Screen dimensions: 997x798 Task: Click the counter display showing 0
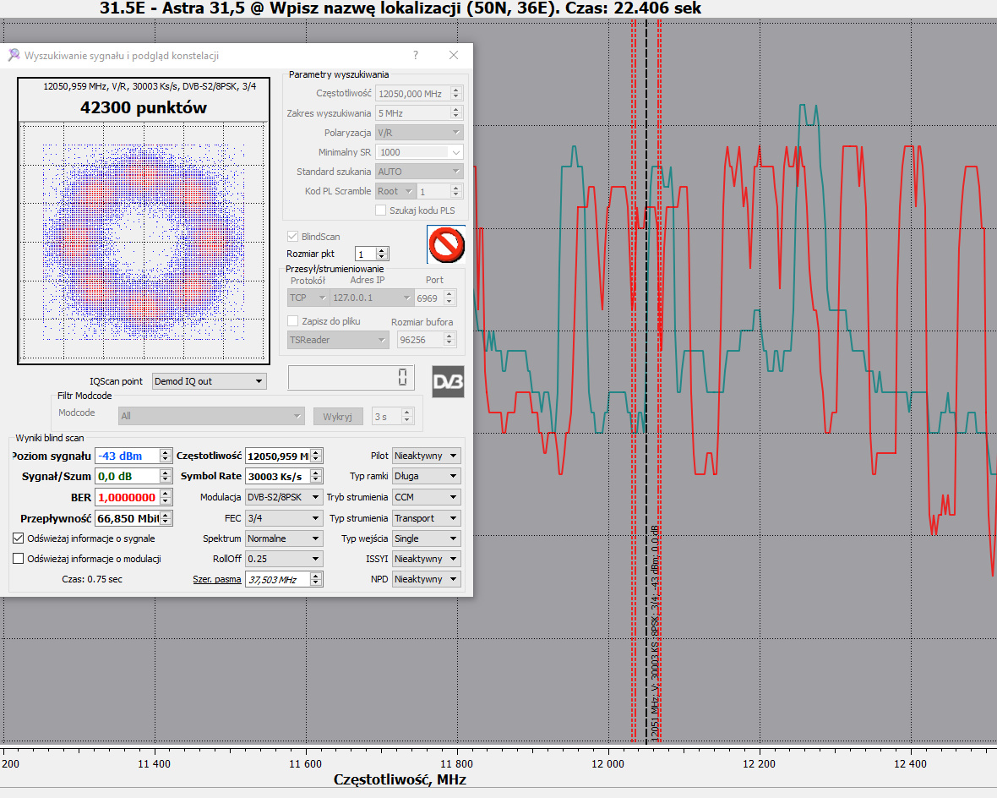coord(351,377)
